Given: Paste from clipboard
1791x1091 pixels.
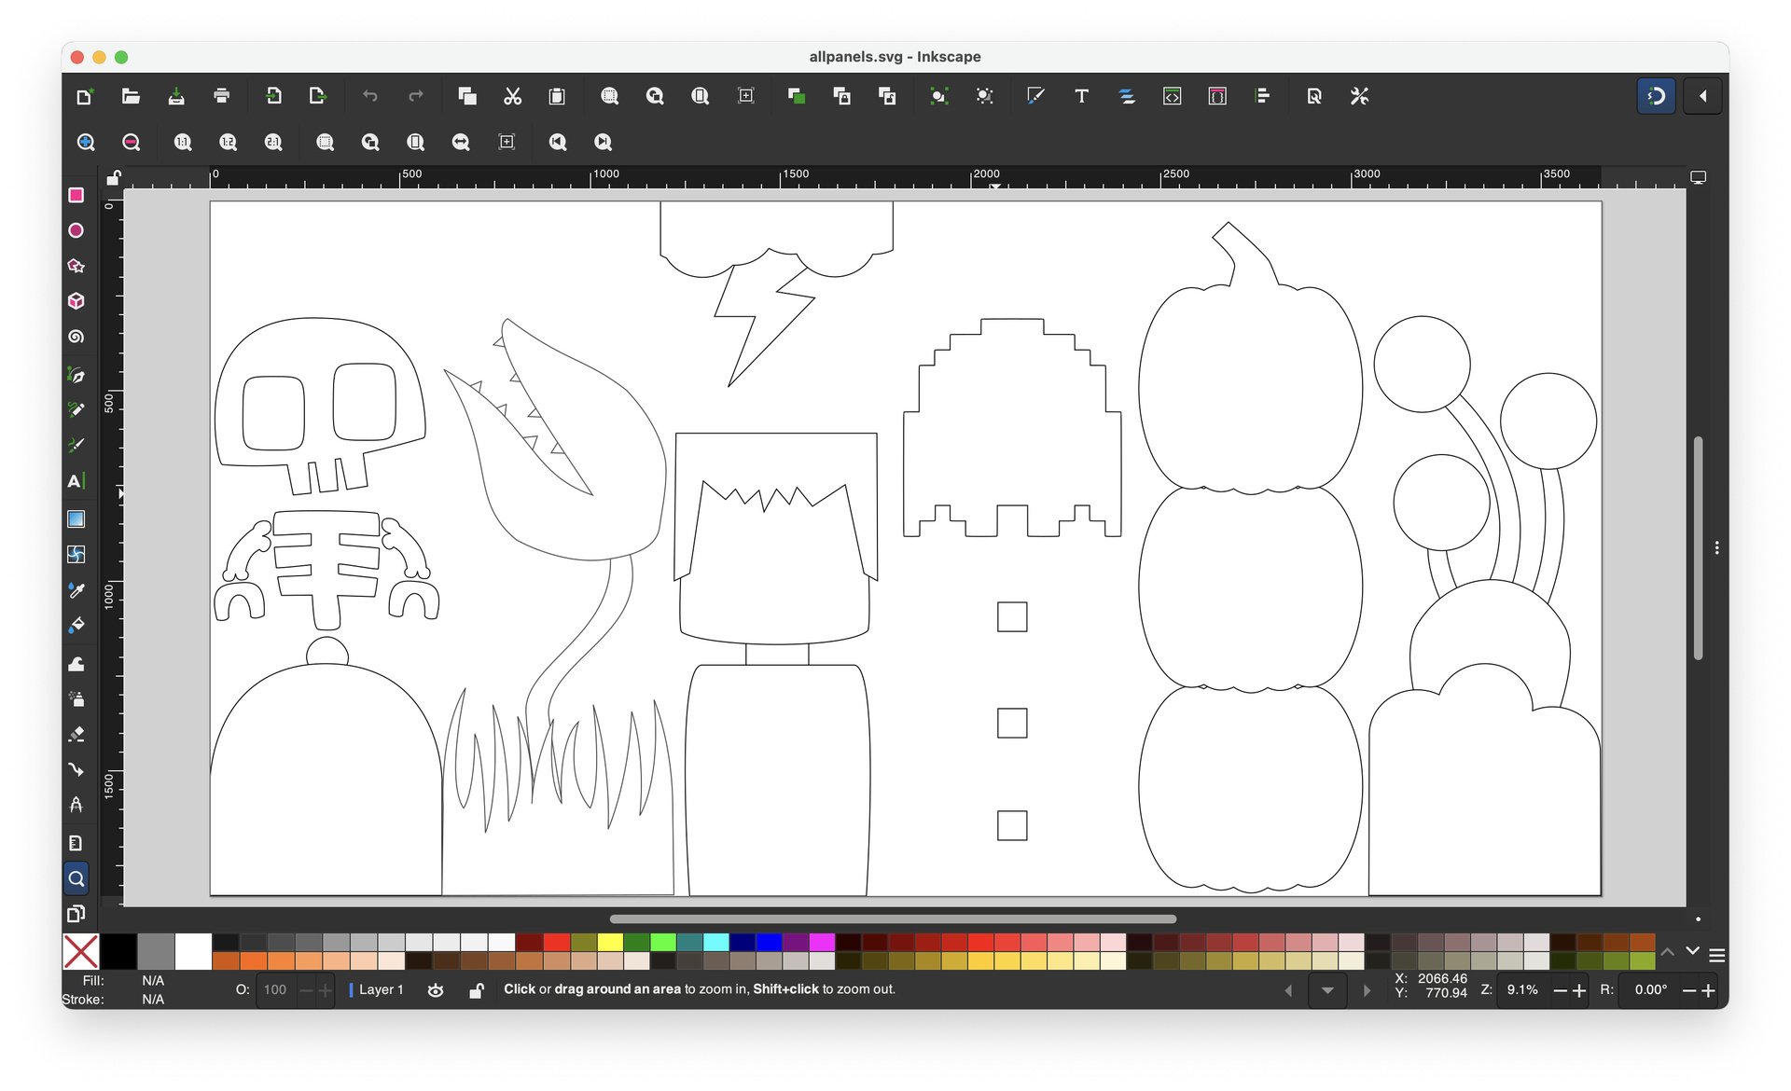Looking at the screenshot, I should (x=557, y=96).
